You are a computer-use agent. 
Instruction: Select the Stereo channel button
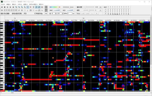pos(79,14)
